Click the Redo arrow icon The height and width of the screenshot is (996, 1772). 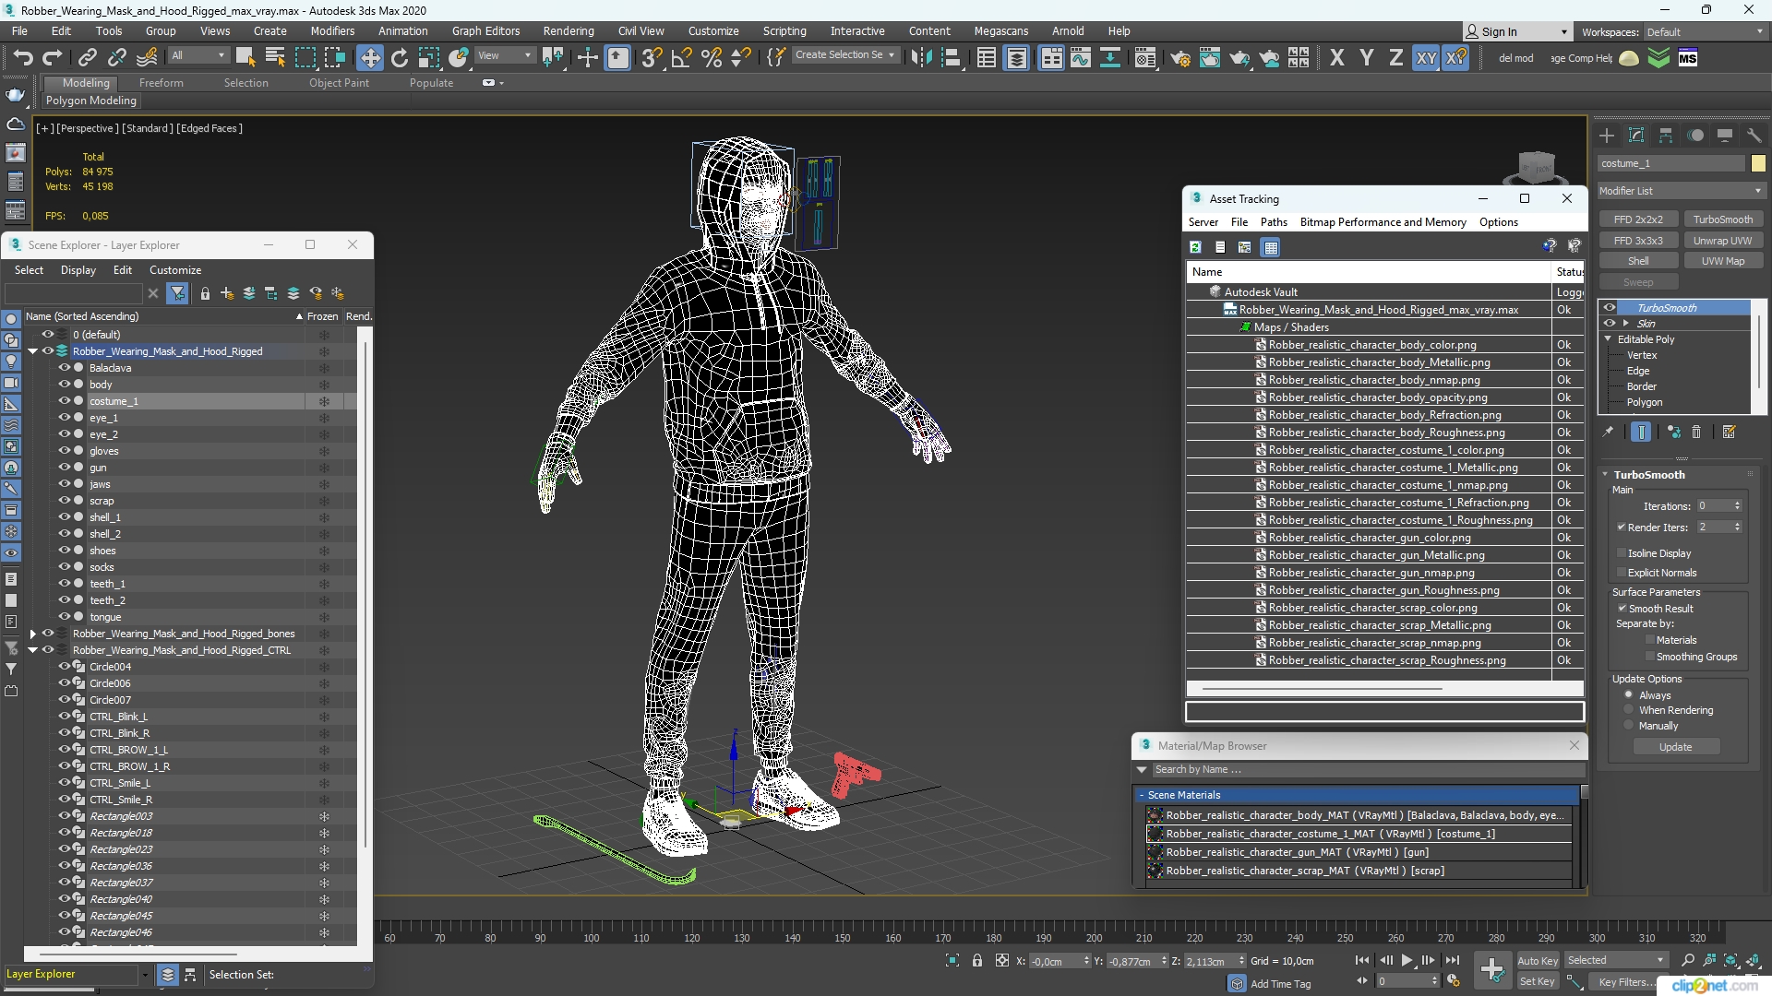click(x=53, y=58)
